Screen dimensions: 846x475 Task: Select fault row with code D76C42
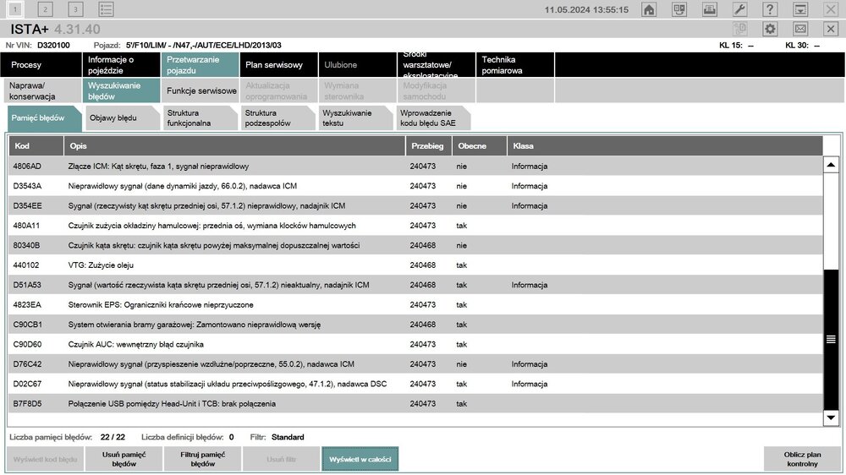[415, 364]
